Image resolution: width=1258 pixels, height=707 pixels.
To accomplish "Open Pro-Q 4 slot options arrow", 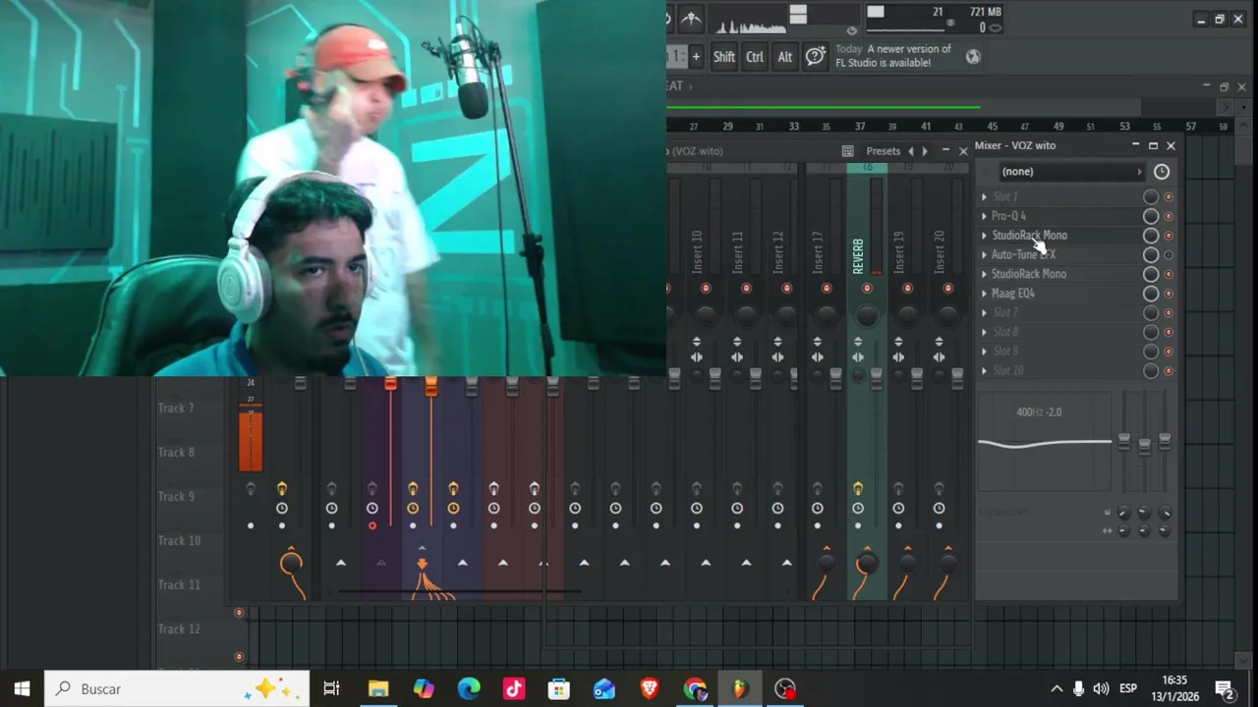I will click(984, 216).
